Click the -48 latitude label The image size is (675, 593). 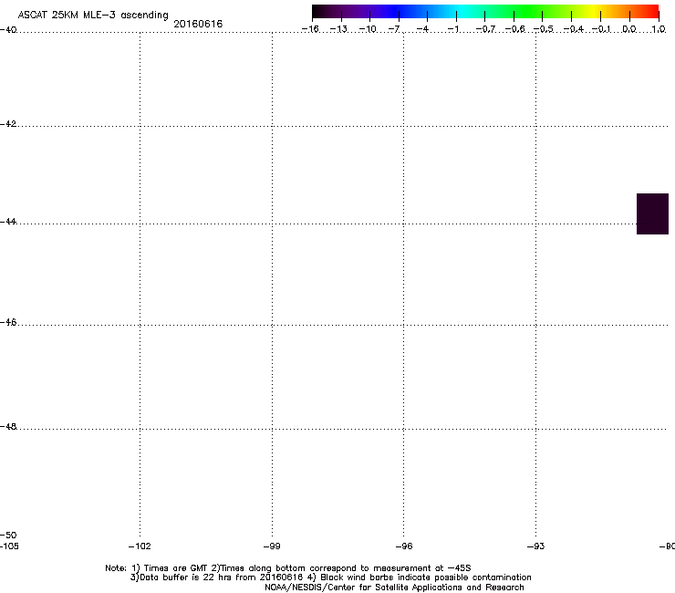coord(8,427)
